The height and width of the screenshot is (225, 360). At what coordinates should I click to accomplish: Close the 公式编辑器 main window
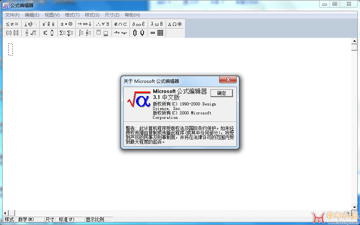349,4
